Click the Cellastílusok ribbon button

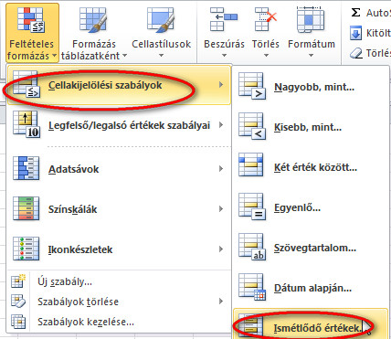pyautogui.click(x=161, y=33)
